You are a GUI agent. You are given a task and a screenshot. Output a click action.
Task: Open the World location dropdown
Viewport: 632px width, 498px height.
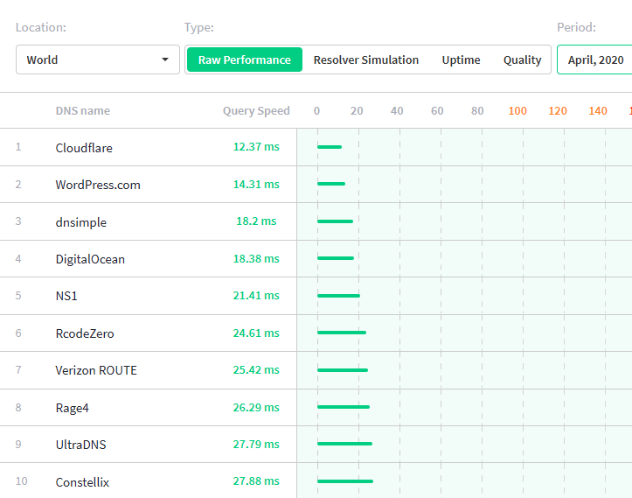click(x=97, y=60)
